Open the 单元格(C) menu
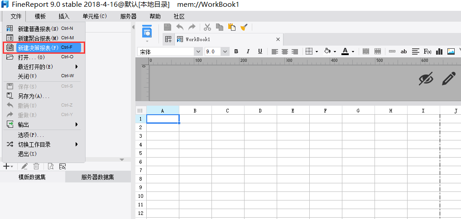Screen dimensions: 461x219 coord(95,16)
